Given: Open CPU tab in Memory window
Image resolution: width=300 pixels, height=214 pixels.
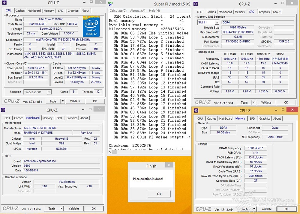Looking at the screenshot, I should tap(200, 118).
